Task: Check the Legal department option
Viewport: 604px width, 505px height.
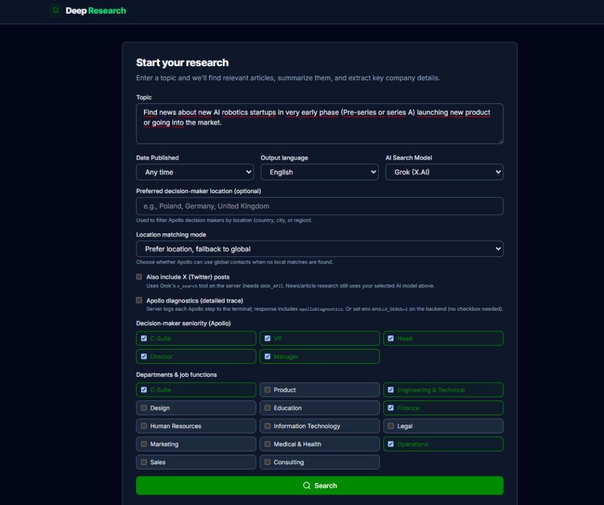Action: pos(390,426)
